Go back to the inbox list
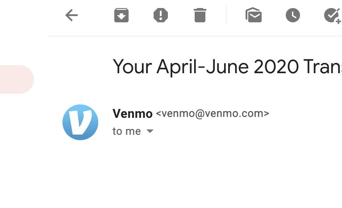The height and width of the screenshot is (208, 342). click(71, 15)
